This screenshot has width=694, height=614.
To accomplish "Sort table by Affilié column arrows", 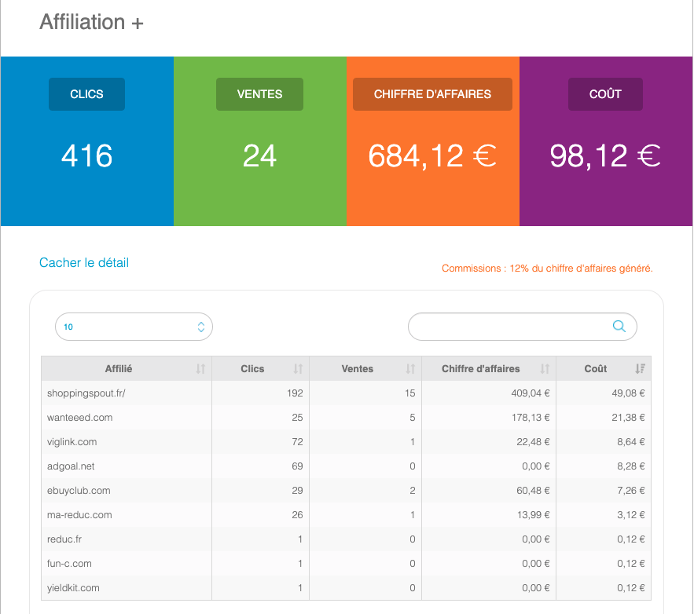I will [200, 369].
